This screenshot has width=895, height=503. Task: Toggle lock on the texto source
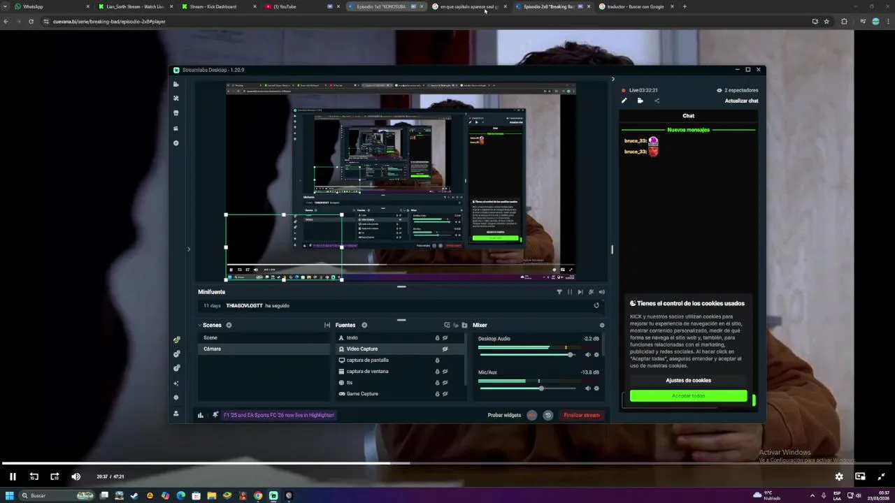coord(438,337)
